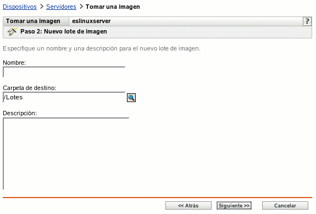Viewport: 316px width, 214px height.
Task: Click the chevron arrow after Dispositivos
Action: 42,7
